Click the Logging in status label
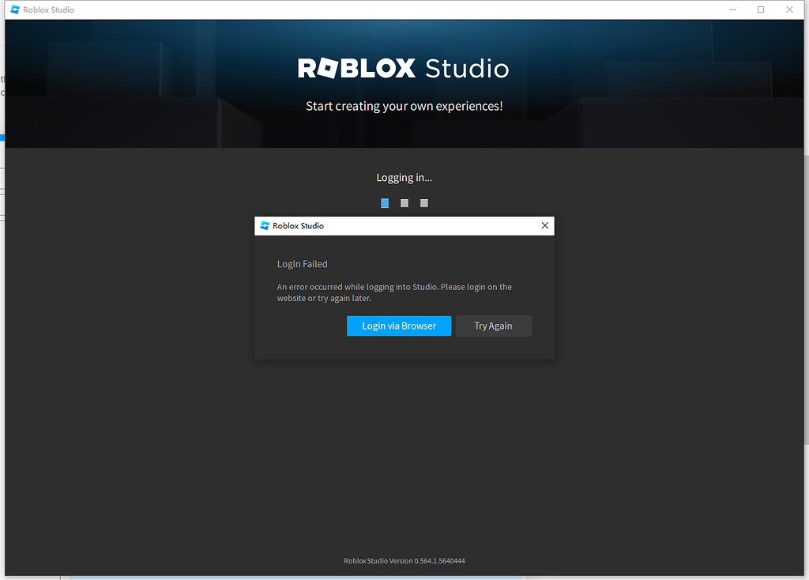809x580 pixels. (x=404, y=177)
